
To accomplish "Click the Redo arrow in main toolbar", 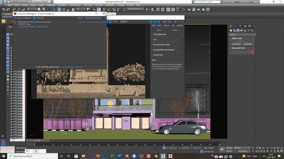I will point(8,9).
